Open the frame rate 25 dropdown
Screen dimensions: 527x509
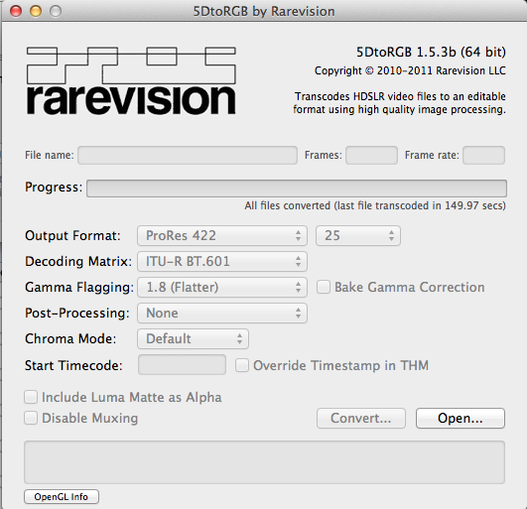coord(358,235)
